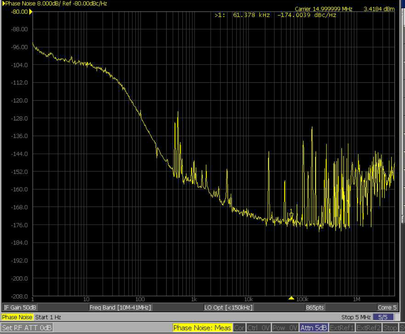This screenshot has width=405, height=334.
Task: Select the marker triangle on the frequency axis
Action: click(x=291, y=298)
